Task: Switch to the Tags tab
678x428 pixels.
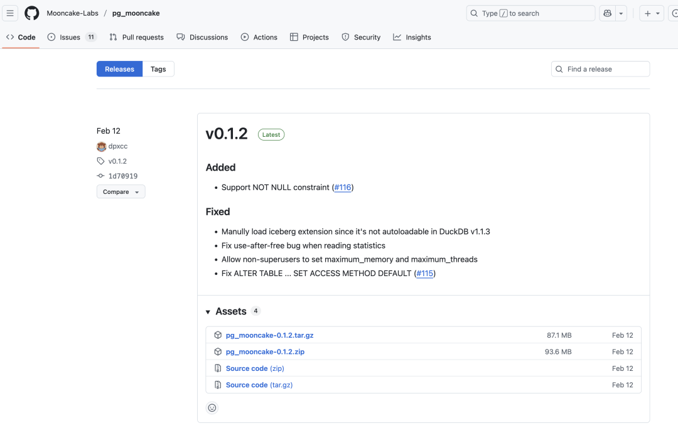Action: [x=158, y=69]
